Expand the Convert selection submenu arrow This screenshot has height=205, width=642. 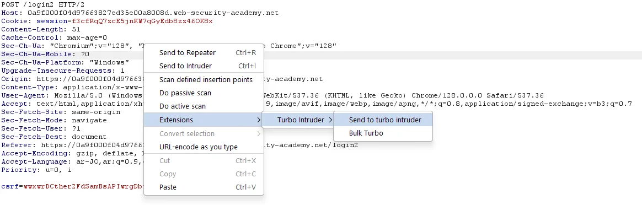[x=258, y=134]
